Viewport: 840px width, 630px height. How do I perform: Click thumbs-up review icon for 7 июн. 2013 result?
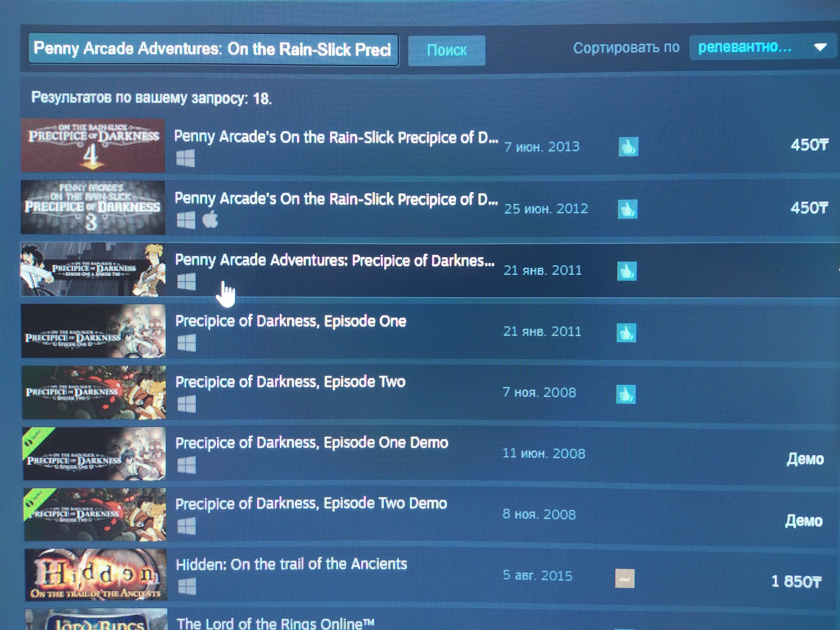628,146
